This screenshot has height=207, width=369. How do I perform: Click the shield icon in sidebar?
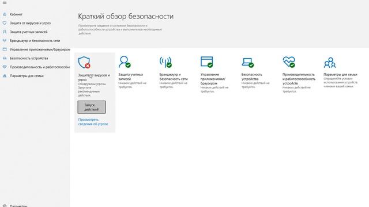tap(5, 23)
